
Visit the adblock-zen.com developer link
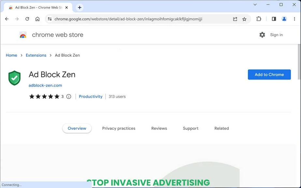click(45, 85)
